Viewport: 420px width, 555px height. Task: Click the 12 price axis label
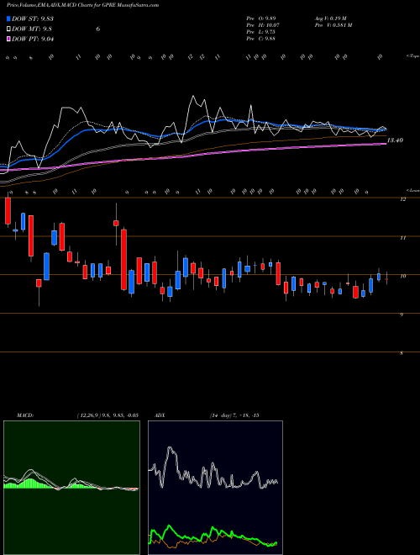point(402,199)
